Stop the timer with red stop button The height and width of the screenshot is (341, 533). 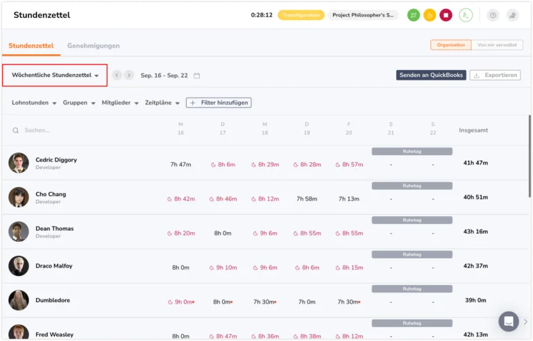(446, 15)
